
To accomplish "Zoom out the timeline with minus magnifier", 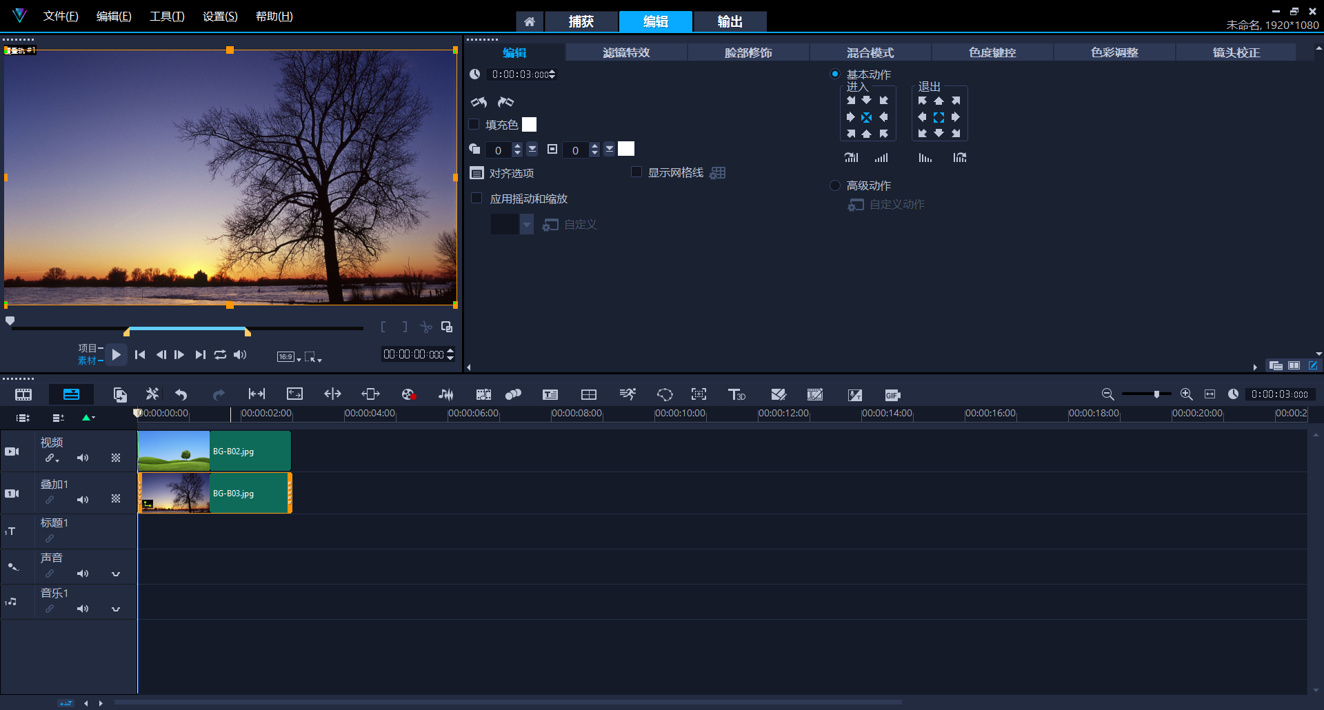I will [1107, 394].
